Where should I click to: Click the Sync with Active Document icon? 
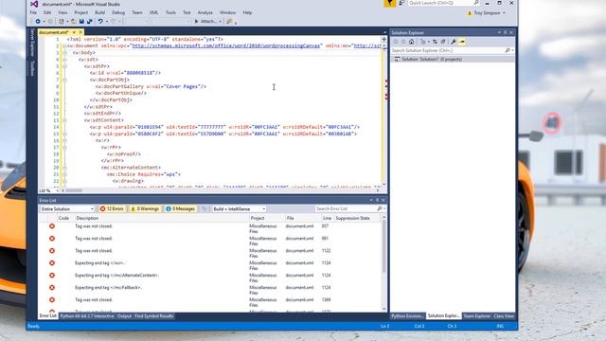click(x=435, y=42)
